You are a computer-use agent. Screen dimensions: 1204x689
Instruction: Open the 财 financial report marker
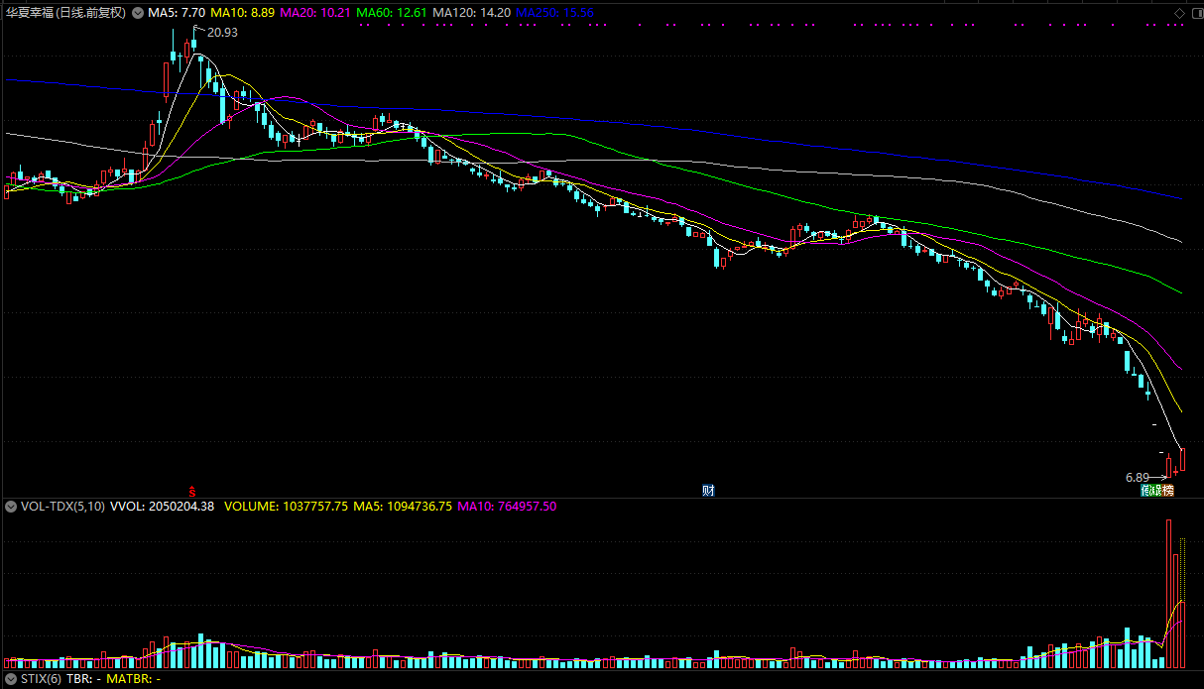click(x=708, y=491)
